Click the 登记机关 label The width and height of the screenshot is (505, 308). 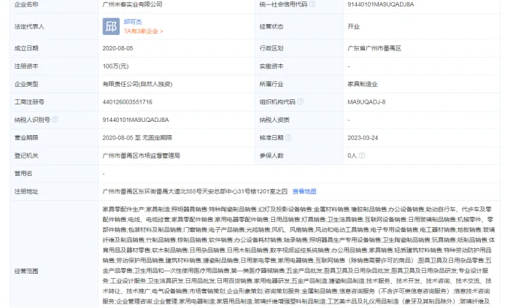pos(26,155)
